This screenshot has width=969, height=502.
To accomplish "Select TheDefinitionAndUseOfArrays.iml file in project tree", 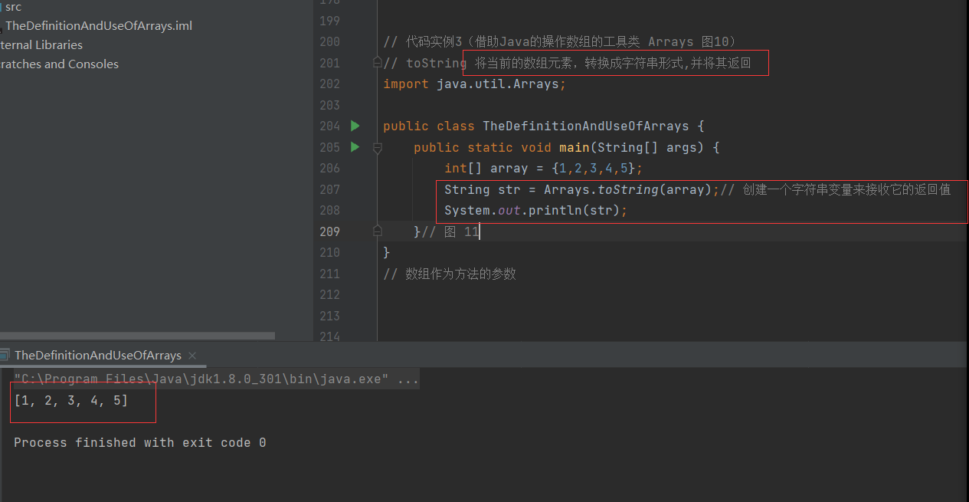I will click(x=99, y=25).
